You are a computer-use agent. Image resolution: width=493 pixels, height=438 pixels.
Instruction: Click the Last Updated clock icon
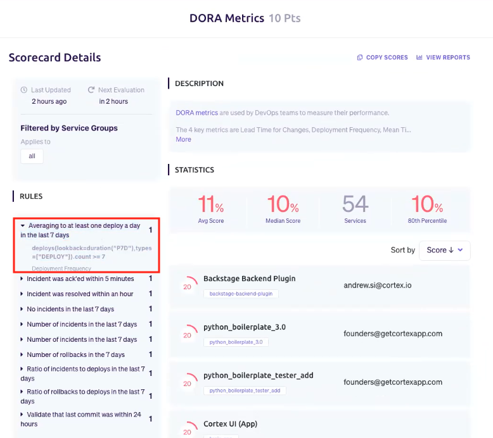click(x=24, y=90)
